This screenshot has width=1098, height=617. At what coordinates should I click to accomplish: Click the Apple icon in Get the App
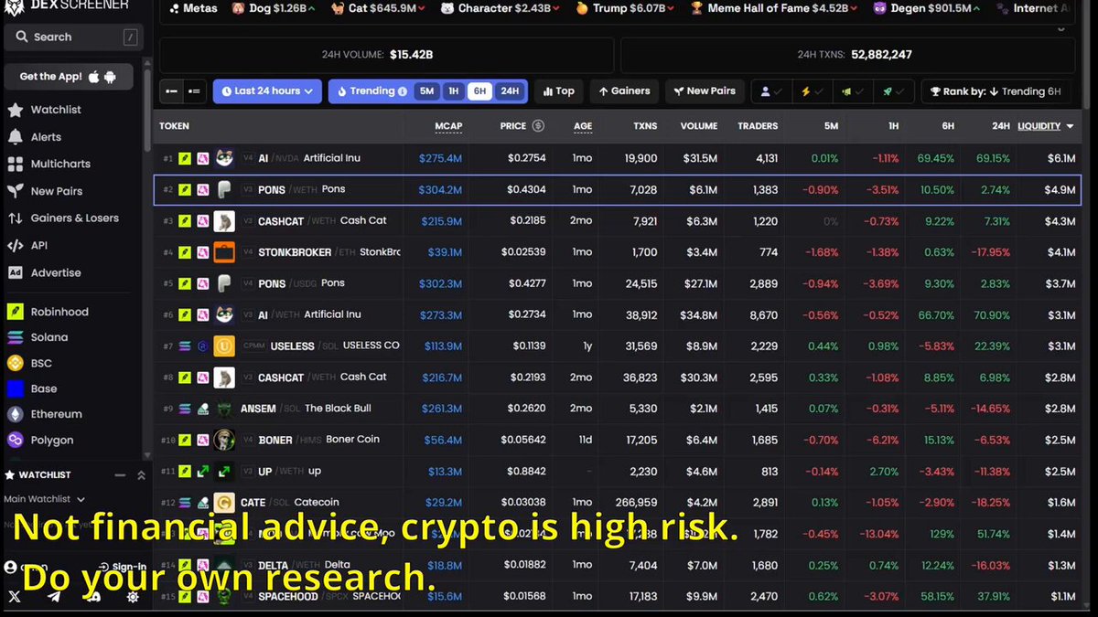pos(93,77)
